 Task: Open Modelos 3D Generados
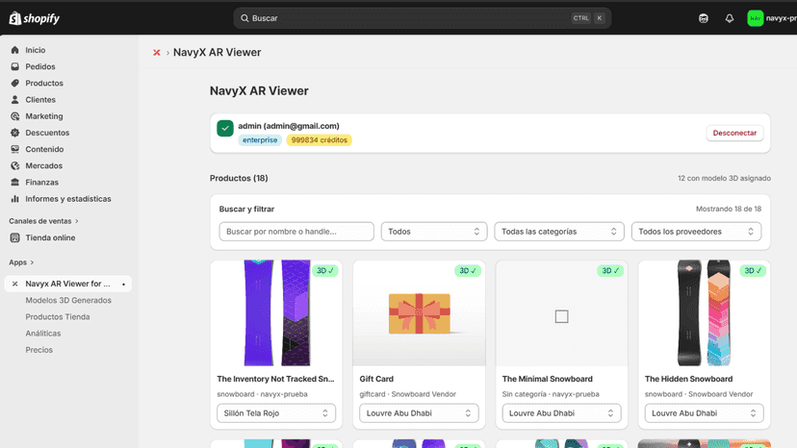tap(68, 300)
